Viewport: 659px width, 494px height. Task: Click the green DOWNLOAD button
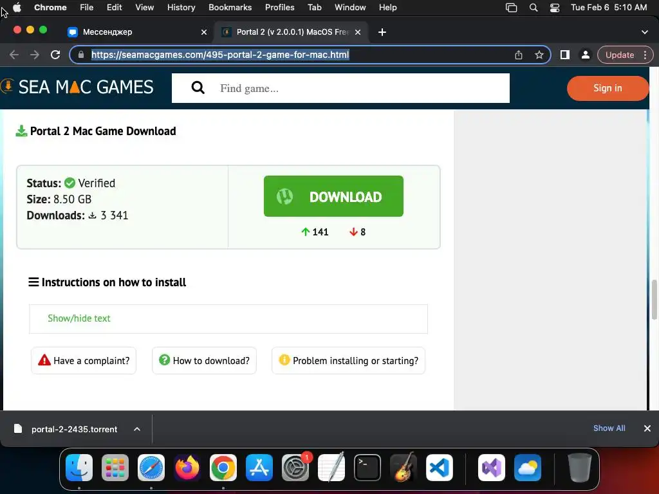coord(334,196)
